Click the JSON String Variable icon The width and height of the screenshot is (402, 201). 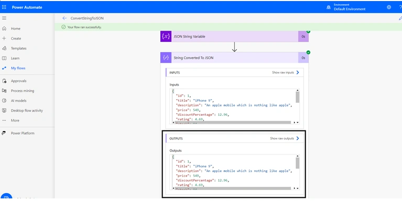[x=166, y=37]
